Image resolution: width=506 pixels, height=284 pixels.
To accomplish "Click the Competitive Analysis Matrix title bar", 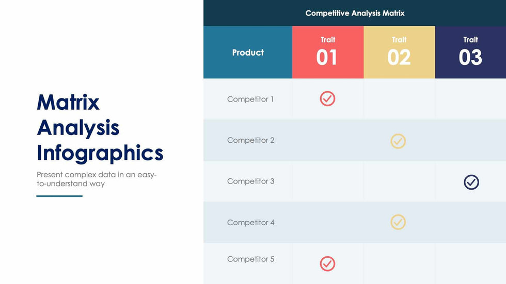I will (x=355, y=13).
